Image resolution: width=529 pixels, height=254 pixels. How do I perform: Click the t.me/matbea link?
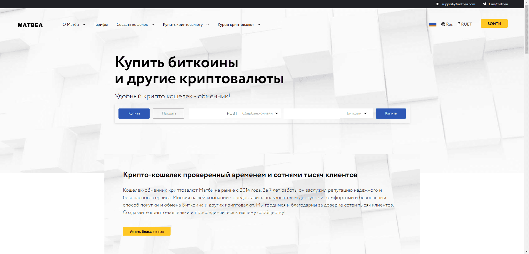(498, 4)
